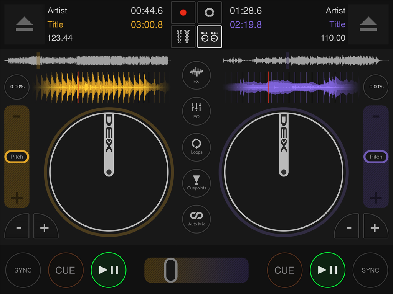Play the left deck with play/pause button
This screenshot has width=393, height=294.
tap(109, 270)
